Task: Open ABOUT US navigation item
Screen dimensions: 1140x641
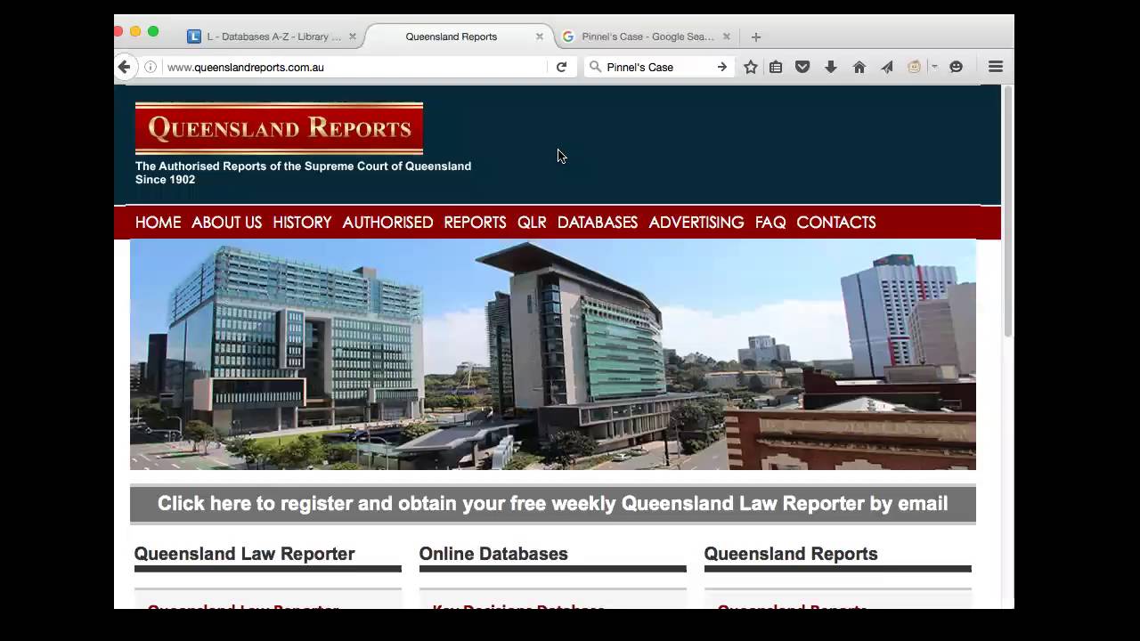Action: coord(226,223)
